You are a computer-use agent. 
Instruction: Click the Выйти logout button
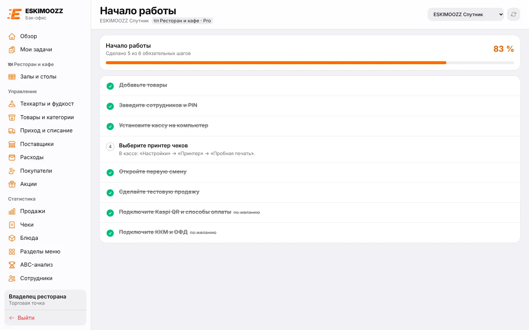pos(45,318)
